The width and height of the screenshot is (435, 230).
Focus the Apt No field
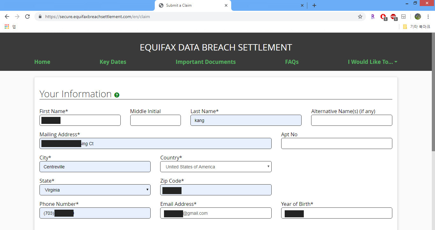point(337,143)
